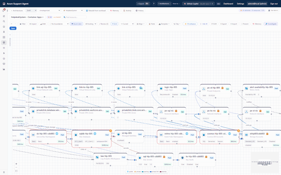
Task: Click the Find resource search field
Action: click(74, 17)
